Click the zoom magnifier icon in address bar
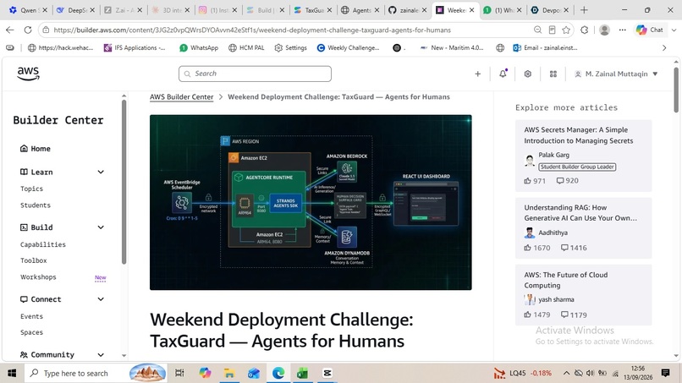This screenshot has width=682, height=383. (537, 30)
